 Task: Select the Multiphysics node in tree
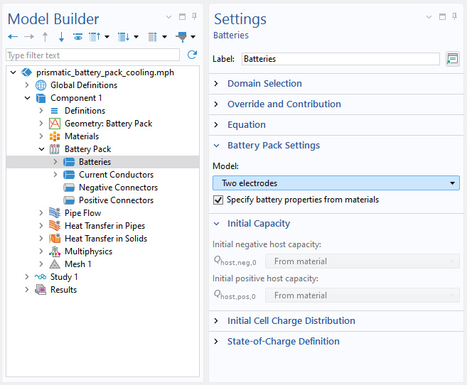pos(88,251)
